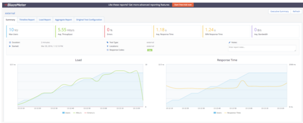Switch to the Aggregate Report tab
This screenshot has height=123, width=303.
[63, 20]
